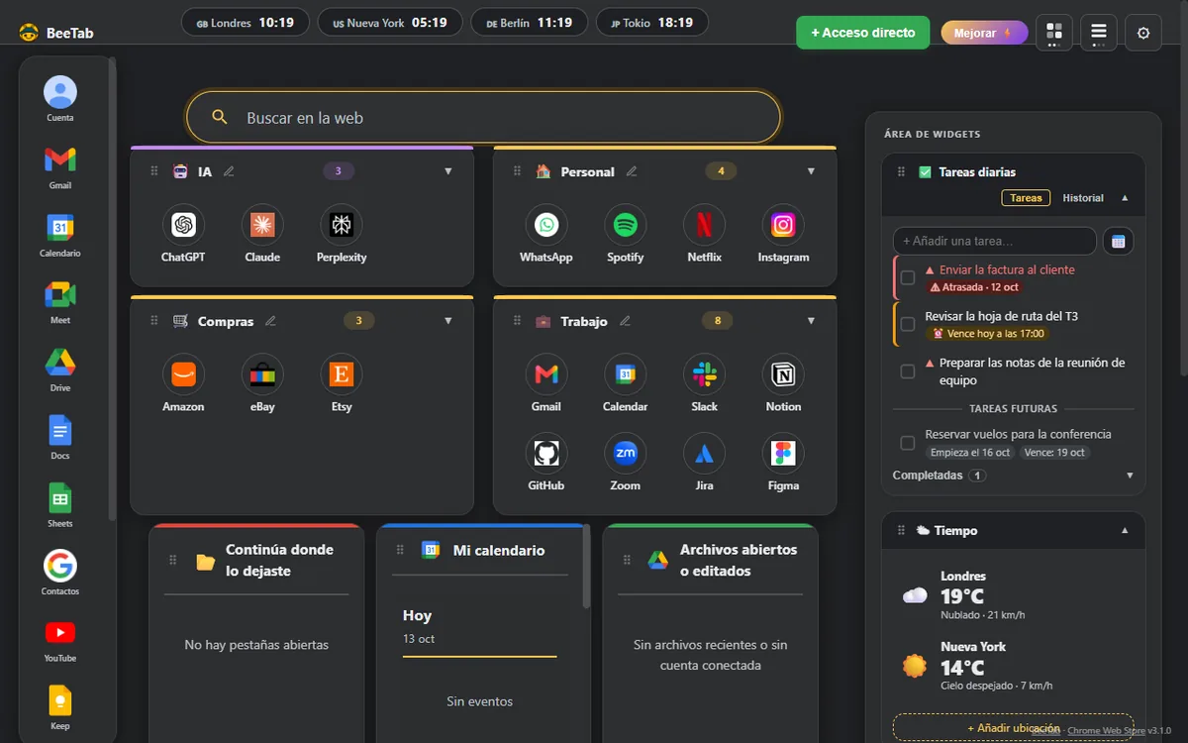Select the Londres clock pill
The width and height of the screenshot is (1188, 743).
click(246, 23)
